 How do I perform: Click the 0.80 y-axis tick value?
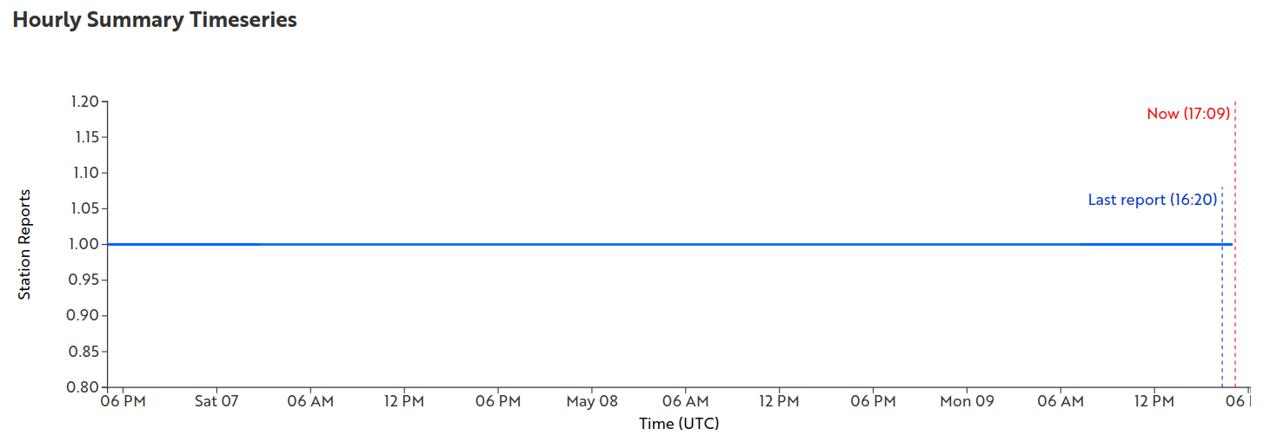(x=84, y=387)
